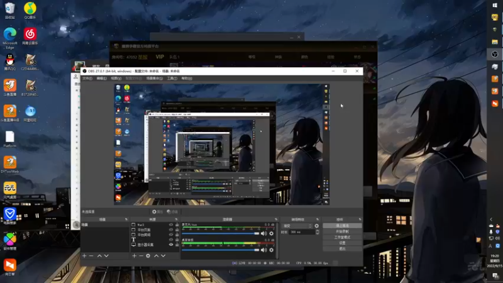Open OBS 设置 (Settings) from Controls

click(x=342, y=243)
